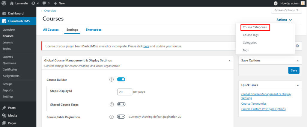This screenshot has width=307, height=127.
Task: Click the New content plus icon
Action: [55, 3]
